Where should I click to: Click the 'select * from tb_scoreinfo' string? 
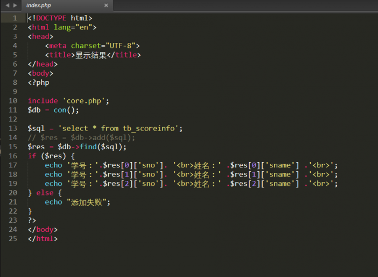(118, 128)
